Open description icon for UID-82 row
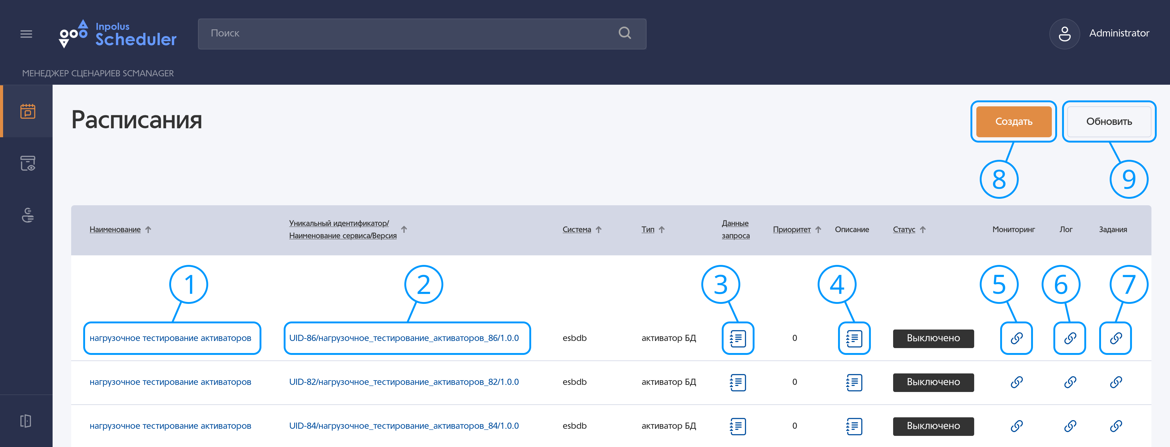1170x447 pixels. [854, 382]
